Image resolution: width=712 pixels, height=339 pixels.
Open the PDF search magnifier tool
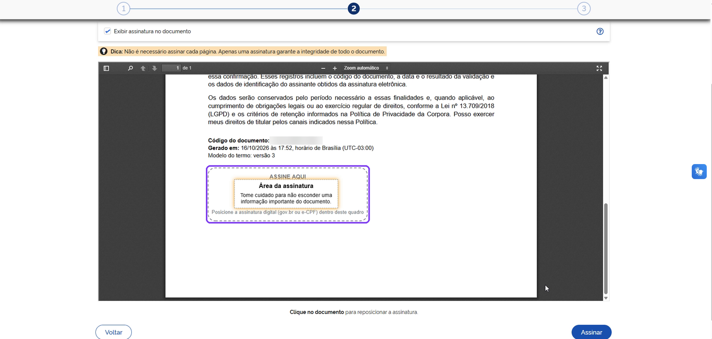pos(130,68)
